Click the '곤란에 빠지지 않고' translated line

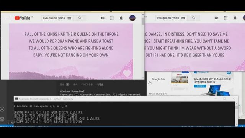(x=49, y=112)
